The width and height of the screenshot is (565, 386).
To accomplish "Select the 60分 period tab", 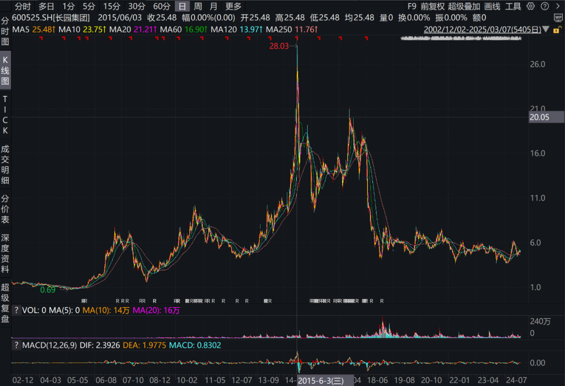I will pyautogui.click(x=162, y=6).
